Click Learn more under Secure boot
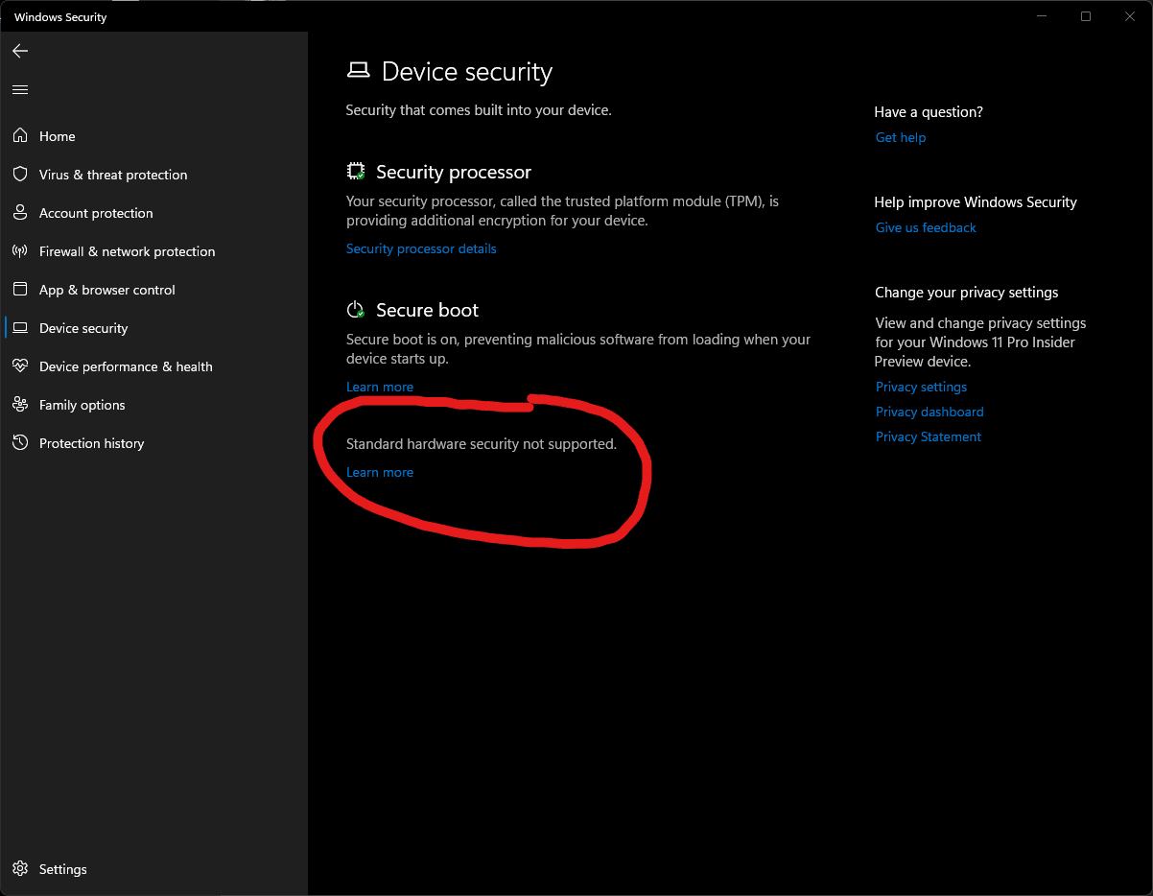This screenshot has width=1153, height=896. pyautogui.click(x=380, y=387)
